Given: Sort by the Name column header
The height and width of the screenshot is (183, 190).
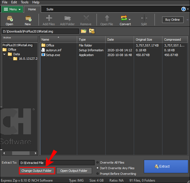Looking at the screenshot, I should point(58,40).
